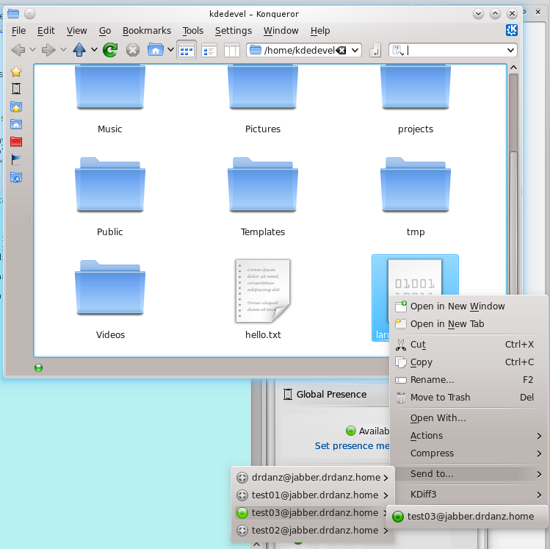This screenshot has width=550, height=549.
Task: Go up one folder with blue up arrow
Action: (79, 50)
